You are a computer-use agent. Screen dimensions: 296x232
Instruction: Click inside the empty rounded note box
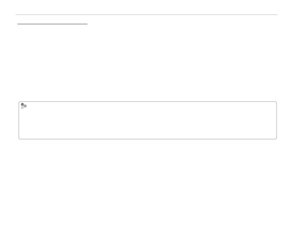pos(148,120)
